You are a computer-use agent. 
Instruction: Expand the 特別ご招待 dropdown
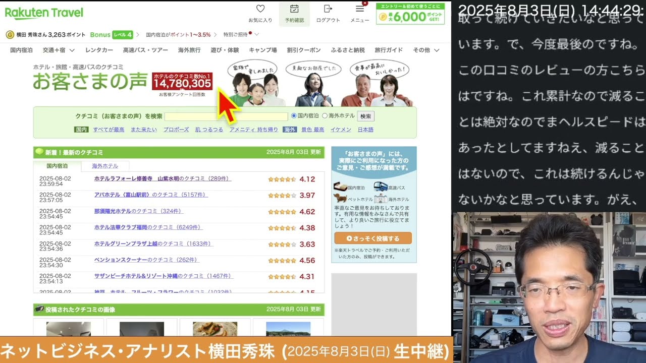tap(241, 35)
